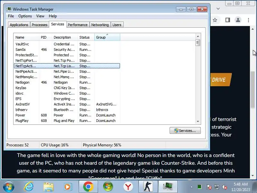Click the muted volume tray icon
This screenshot has width=257, height=193.
click(x=225, y=187)
